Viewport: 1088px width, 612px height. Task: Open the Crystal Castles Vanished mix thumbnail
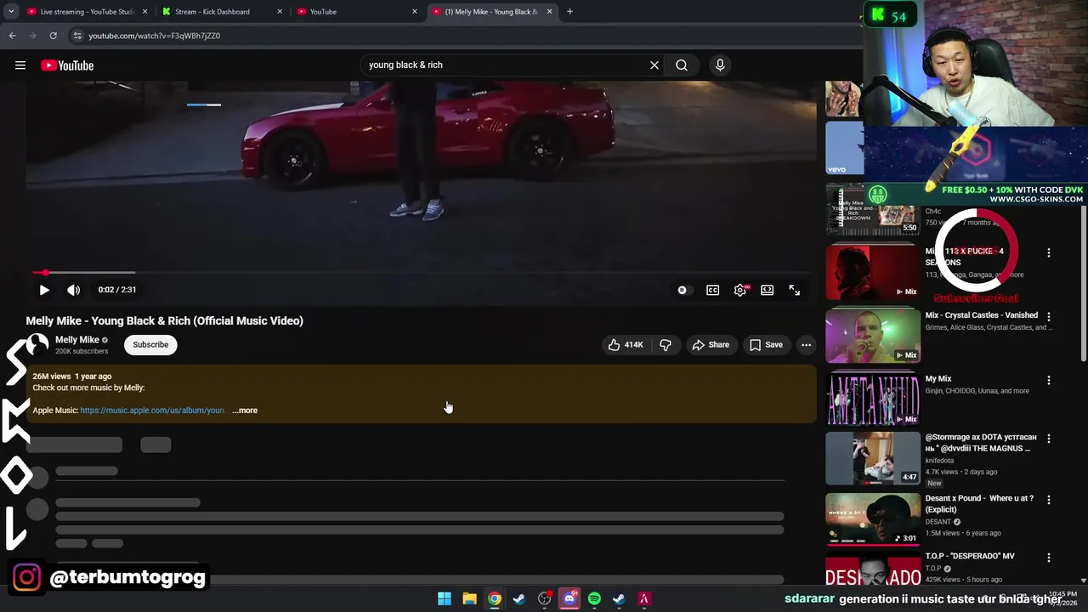(873, 335)
